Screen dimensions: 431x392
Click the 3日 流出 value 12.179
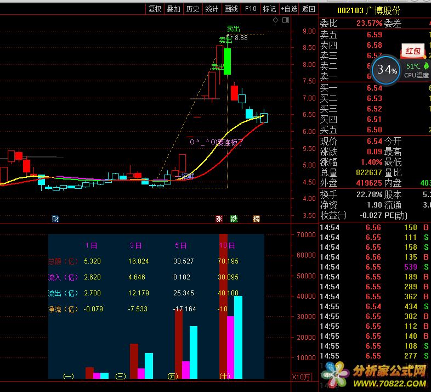point(139,293)
